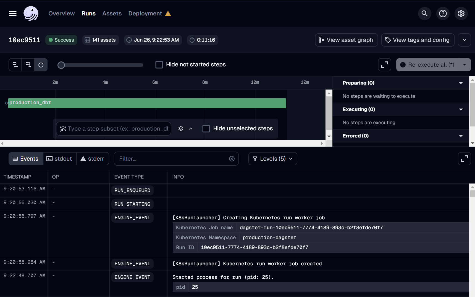
Task: Clear the log filter field
Action: 232,159
